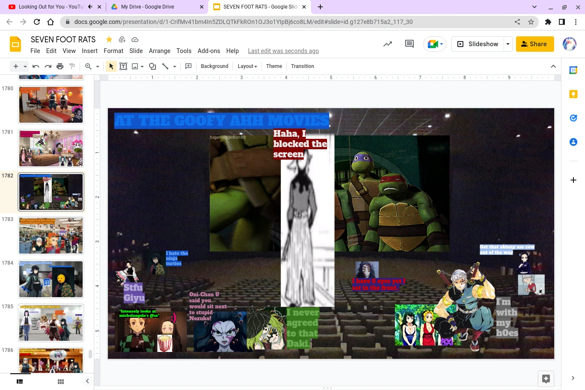This screenshot has height=390, width=585.
Task: Click the Background button
Action: [x=214, y=66]
